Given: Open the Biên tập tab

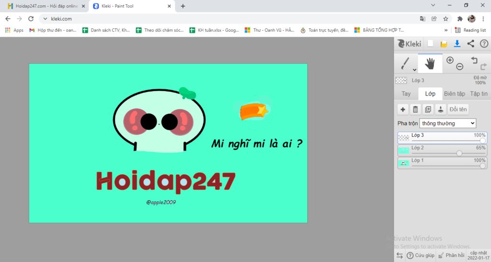Looking at the screenshot, I should click(455, 94).
